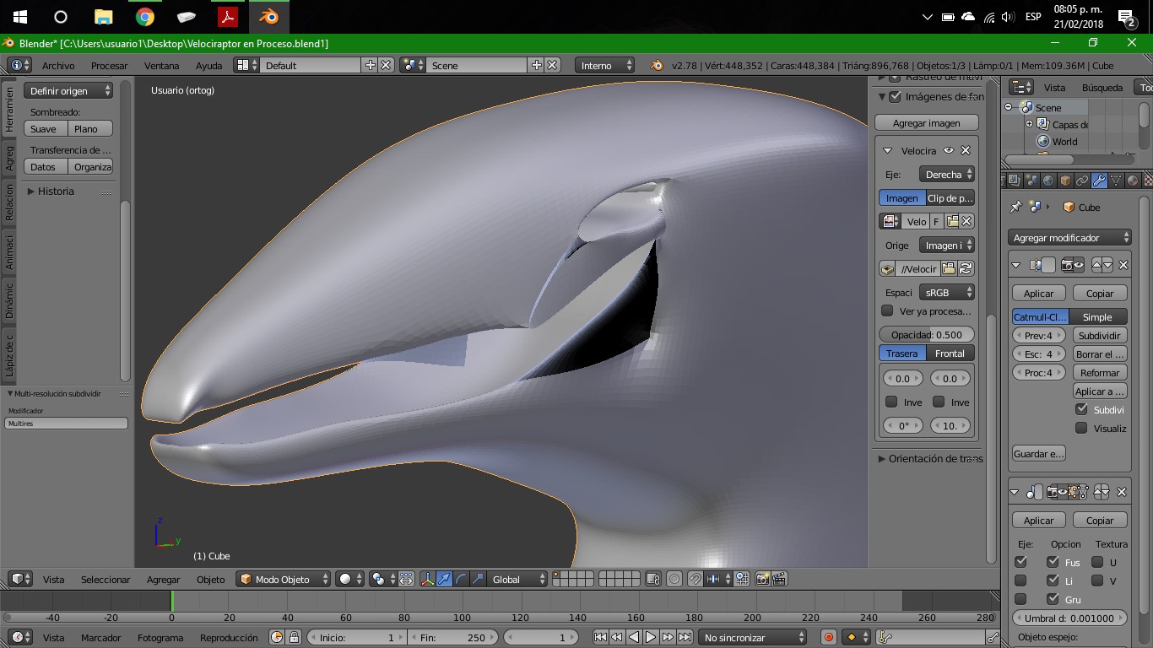
Task: Enable the Visualiz checkbox
Action: [1081, 428]
